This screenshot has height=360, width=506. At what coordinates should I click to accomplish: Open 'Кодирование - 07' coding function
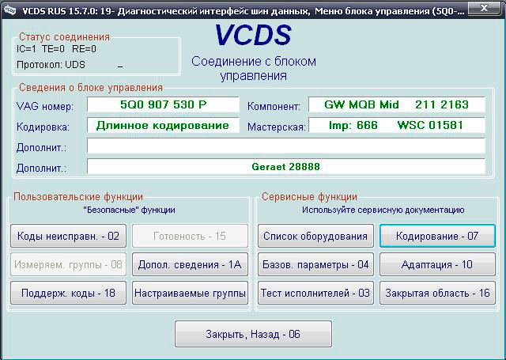(x=437, y=236)
